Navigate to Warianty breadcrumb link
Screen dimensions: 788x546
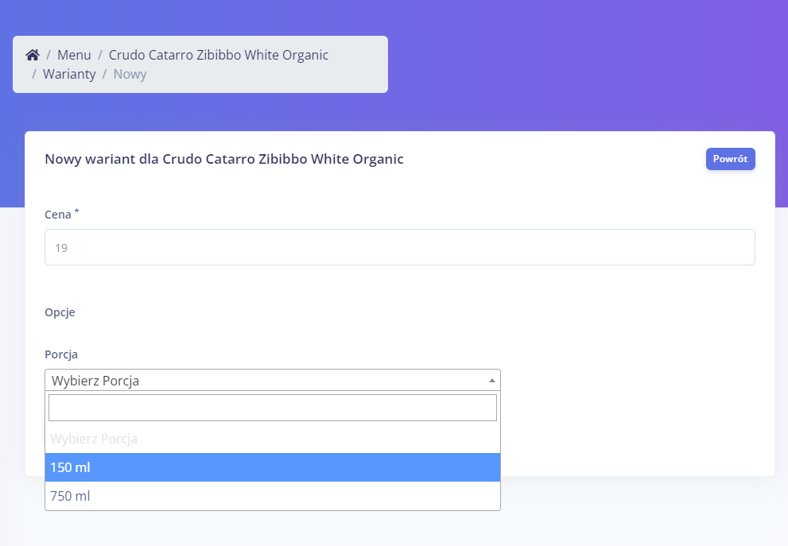(x=69, y=74)
